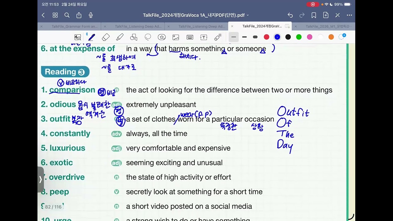Tap the word 'luxurious'
The image size is (393, 221).
click(67, 148)
